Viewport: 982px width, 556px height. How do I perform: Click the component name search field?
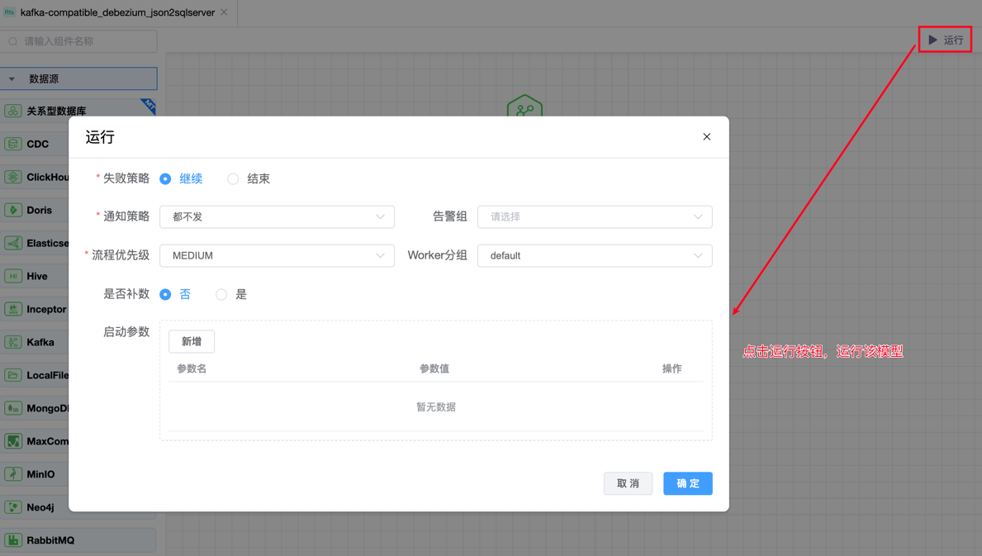83,41
